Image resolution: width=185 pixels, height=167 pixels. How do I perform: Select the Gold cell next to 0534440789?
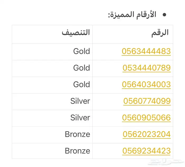click(81, 68)
